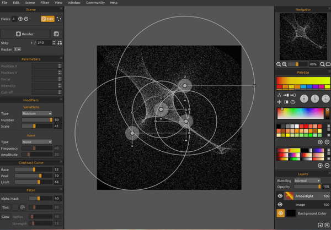The image size is (331, 230).
Task: Click the Alpha Mask value field showing 40
Action: [x=58, y=199]
